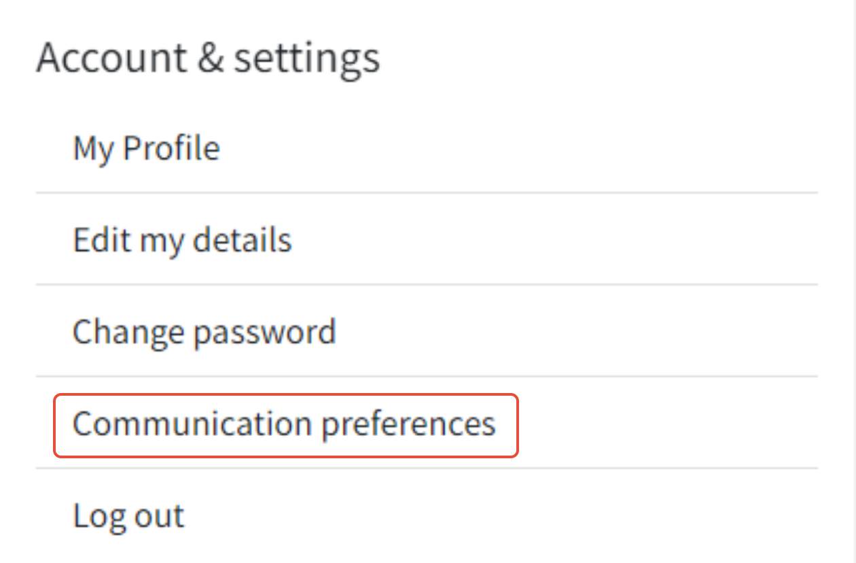The width and height of the screenshot is (856, 563).
Task: Navigate to Change password settings
Action: pyautogui.click(x=204, y=332)
